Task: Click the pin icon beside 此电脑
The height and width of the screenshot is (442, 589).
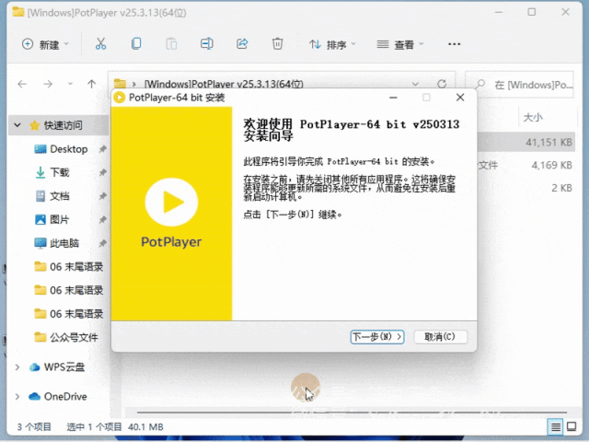Action: click(x=102, y=243)
